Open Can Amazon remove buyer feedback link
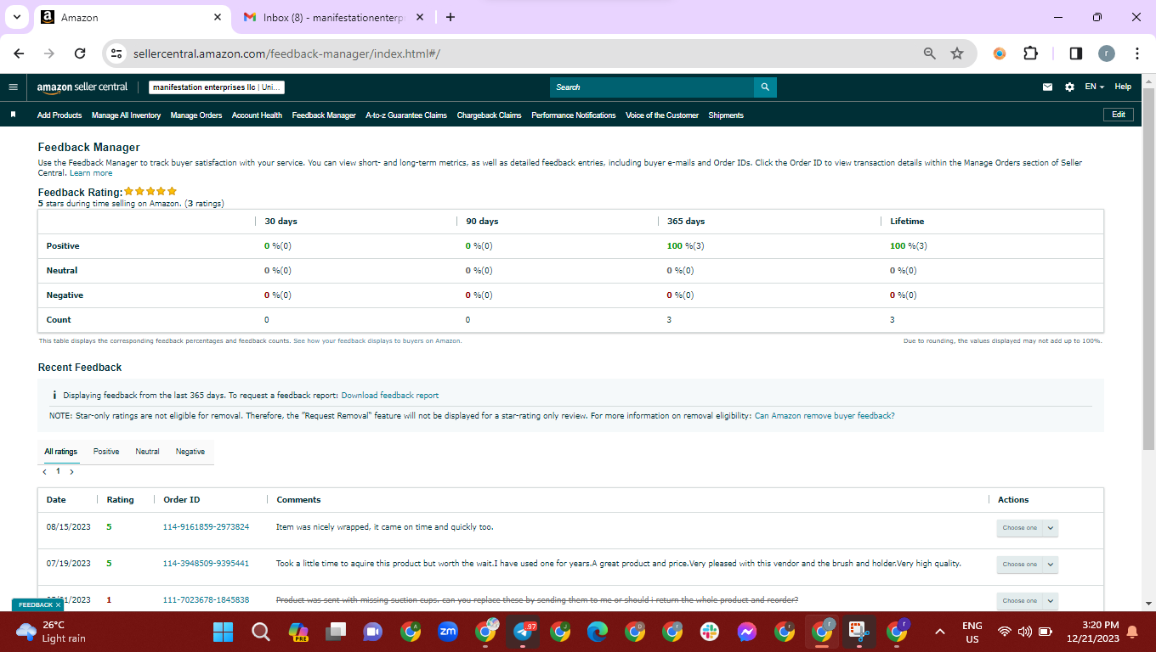Image resolution: width=1156 pixels, height=652 pixels. pyautogui.click(x=824, y=416)
